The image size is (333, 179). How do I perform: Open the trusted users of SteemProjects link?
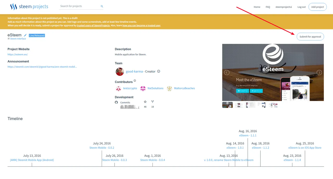pyautogui.click(x=93, y=26)
